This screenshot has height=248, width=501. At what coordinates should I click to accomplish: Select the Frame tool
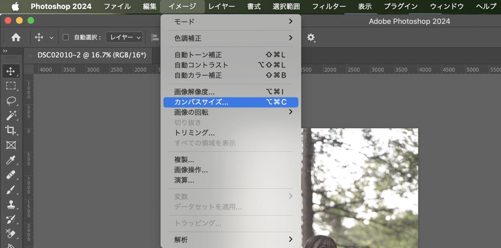[10, 145]
